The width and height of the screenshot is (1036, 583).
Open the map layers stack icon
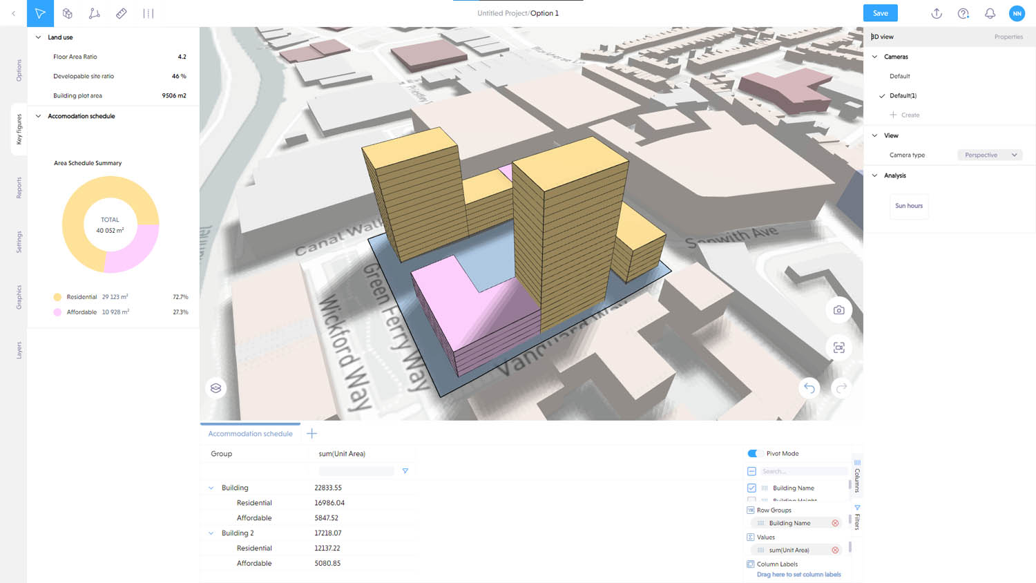(x=216, y=388)
